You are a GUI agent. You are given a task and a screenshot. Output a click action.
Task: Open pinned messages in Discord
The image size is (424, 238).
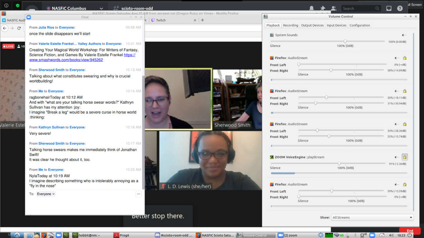(x=323, y=8)
